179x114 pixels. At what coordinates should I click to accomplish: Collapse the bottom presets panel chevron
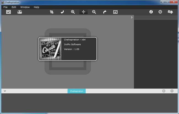pyautogui.click(x=5, y=91)
